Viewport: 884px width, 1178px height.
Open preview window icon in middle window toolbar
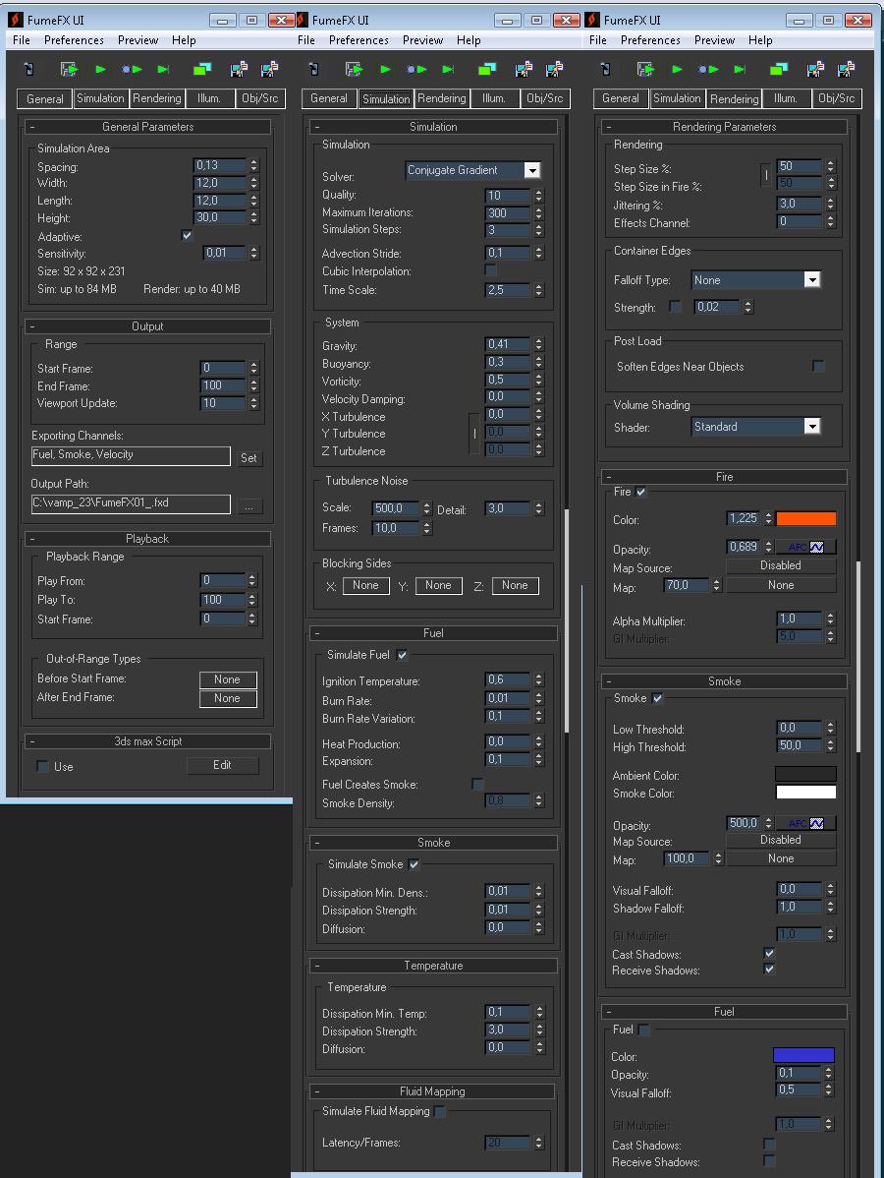[x=487, y=69]
